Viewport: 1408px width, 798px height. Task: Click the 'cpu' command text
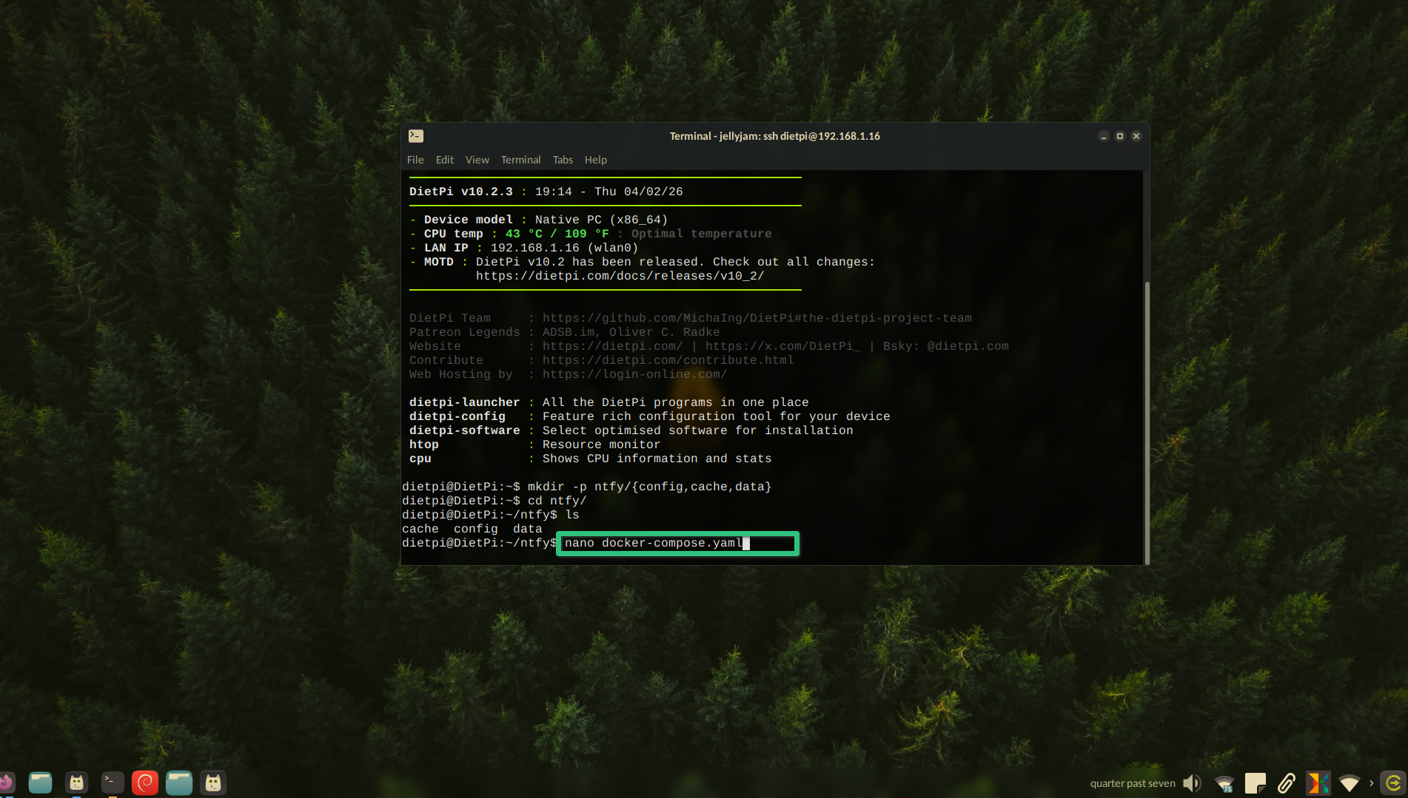point(420,459)
